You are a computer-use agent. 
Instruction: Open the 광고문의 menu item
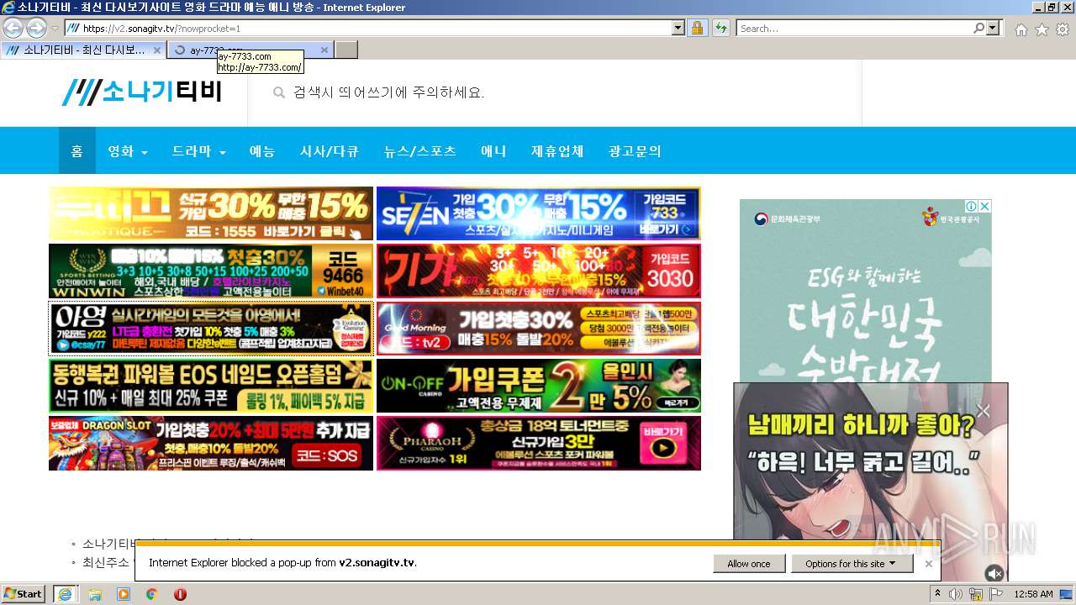(x=635, y=151)
